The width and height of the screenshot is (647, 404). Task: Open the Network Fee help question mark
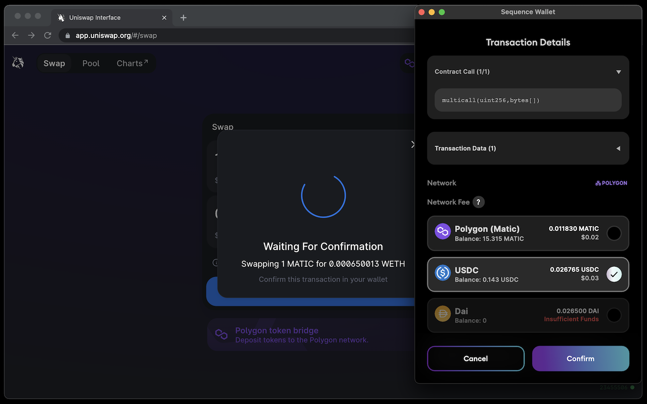point(479,202)
